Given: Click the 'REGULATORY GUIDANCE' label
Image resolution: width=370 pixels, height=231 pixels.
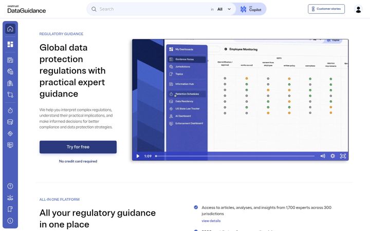Looking at the screenshot, I should pos(61,34).
